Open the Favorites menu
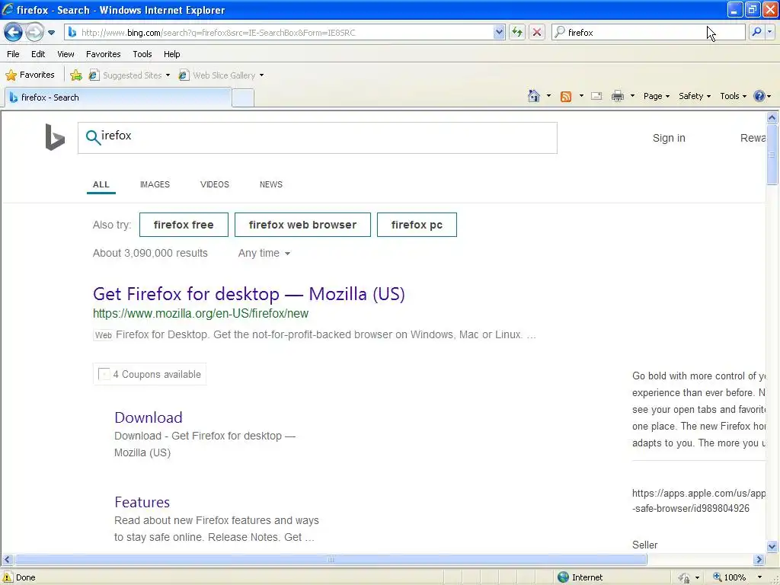Image resolution: width=780 pixels, height=585 pixels. [x=103, y=54]
